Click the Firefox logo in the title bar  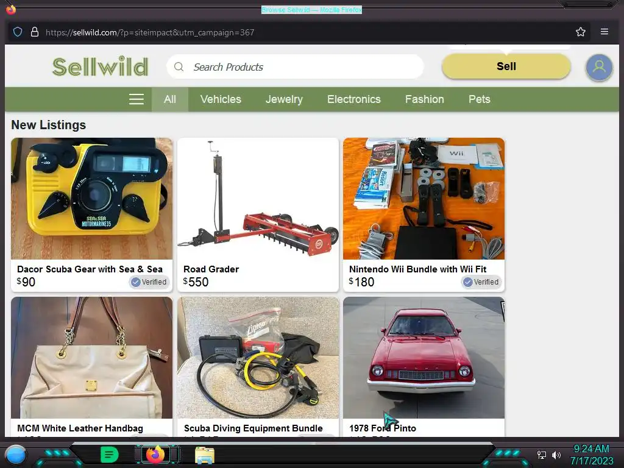click(x=11, y=9)
